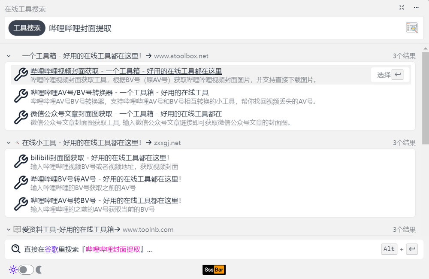Viewport: 429px width, 279px height.
Task: Click the sun light-mode icon
Action: (x=13, y=270)
